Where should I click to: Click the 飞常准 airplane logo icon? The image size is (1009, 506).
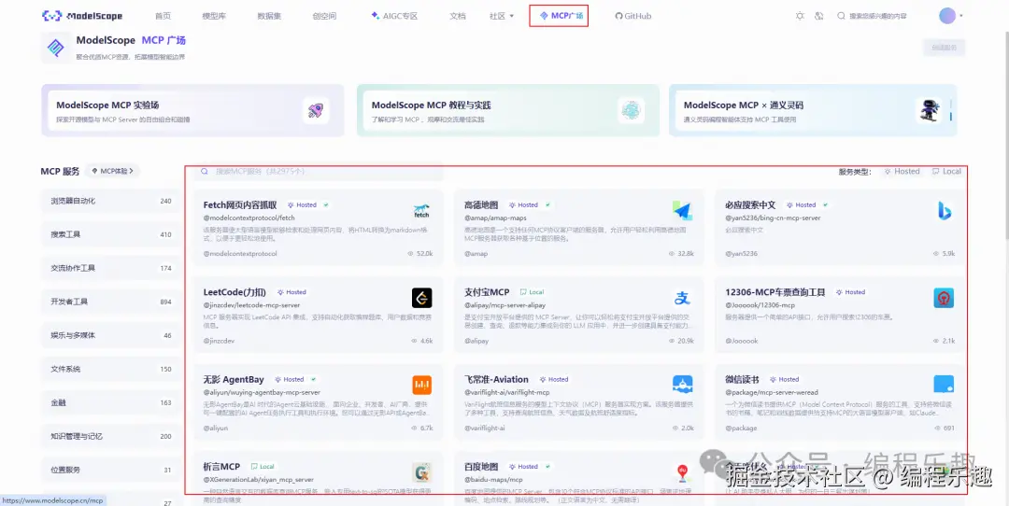pyautogui.click(x=682, y=386)
